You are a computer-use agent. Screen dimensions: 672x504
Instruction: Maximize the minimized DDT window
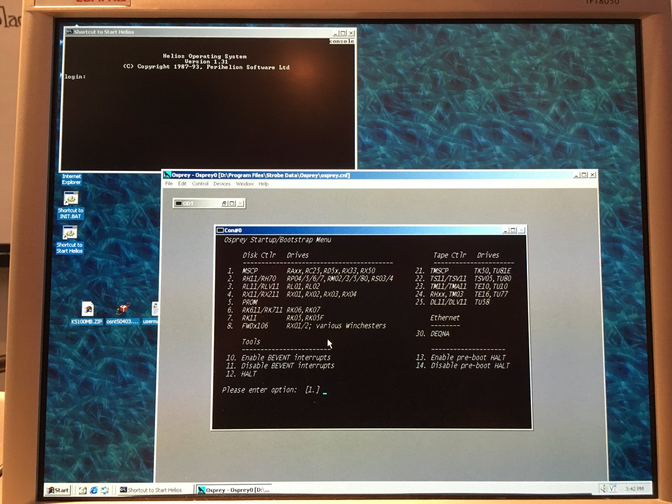[233, 203]
